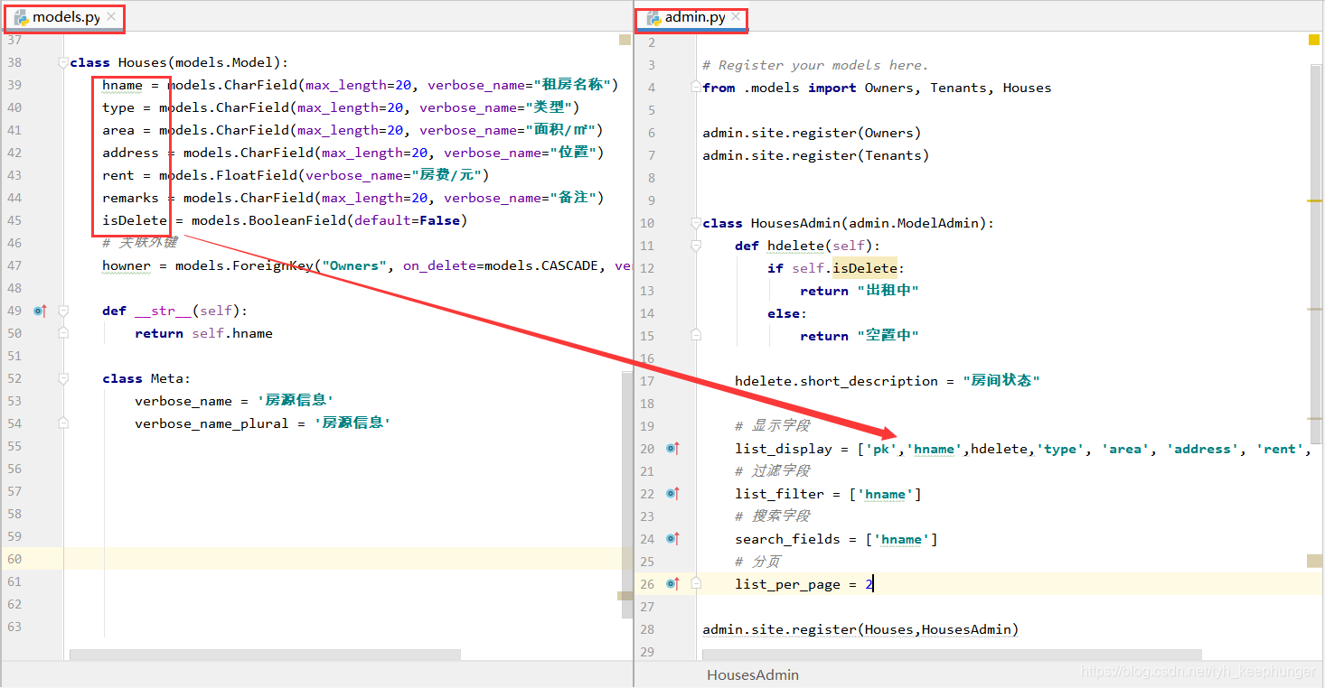Click override gutter icon beside list_filter line
Viewport: 1325px width, 688px height.
point(672,493)
